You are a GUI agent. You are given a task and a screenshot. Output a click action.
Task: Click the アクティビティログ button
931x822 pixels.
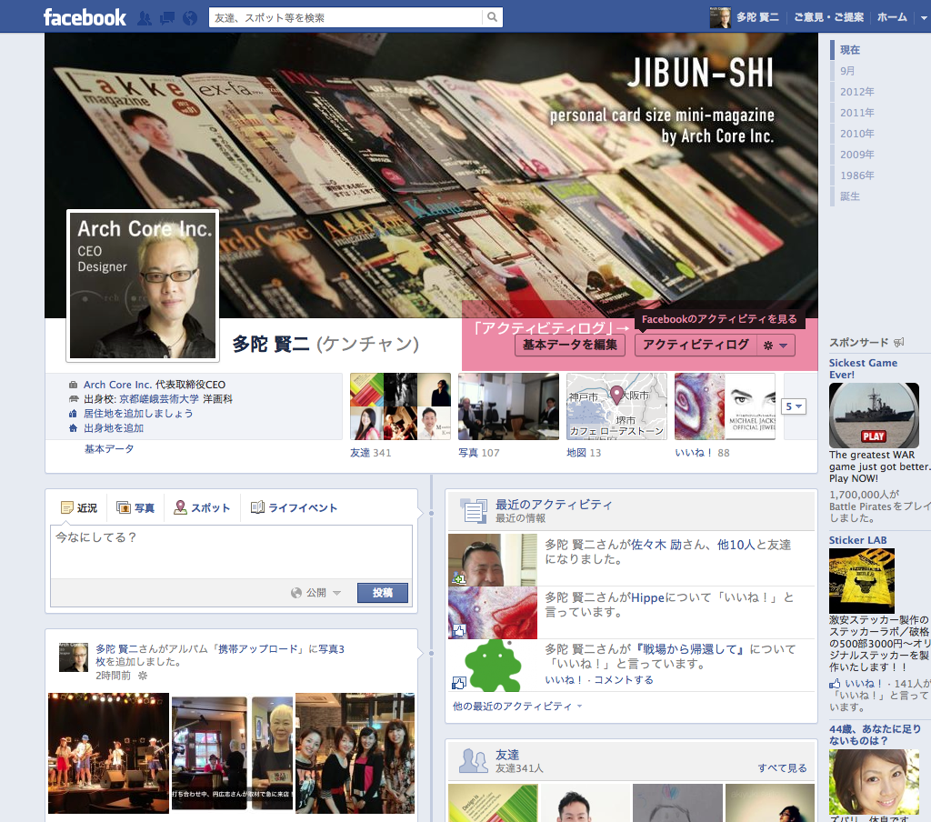(696, 345)
